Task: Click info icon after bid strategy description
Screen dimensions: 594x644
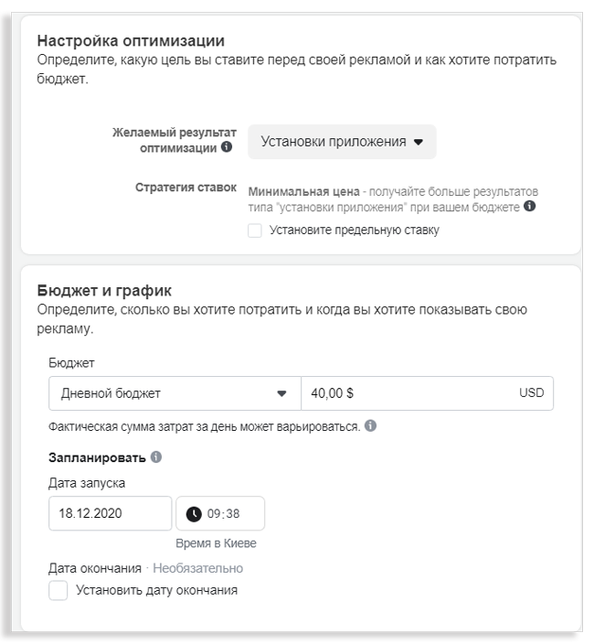Action: pyautogui.click(x=529, y=207)
